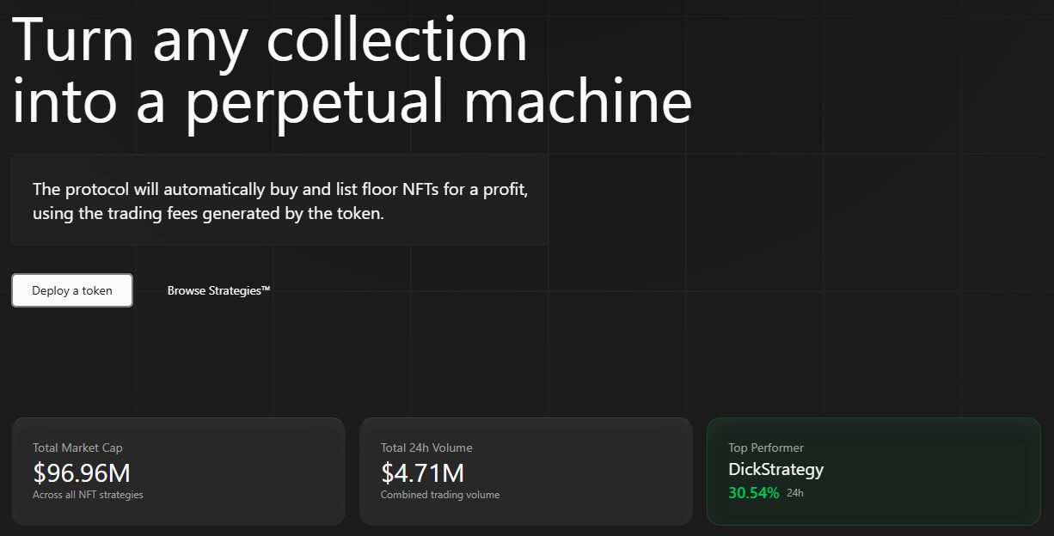
Task: Click the DickStrategy top performer name
Action: pyautogui.click(x=775, y=470)
